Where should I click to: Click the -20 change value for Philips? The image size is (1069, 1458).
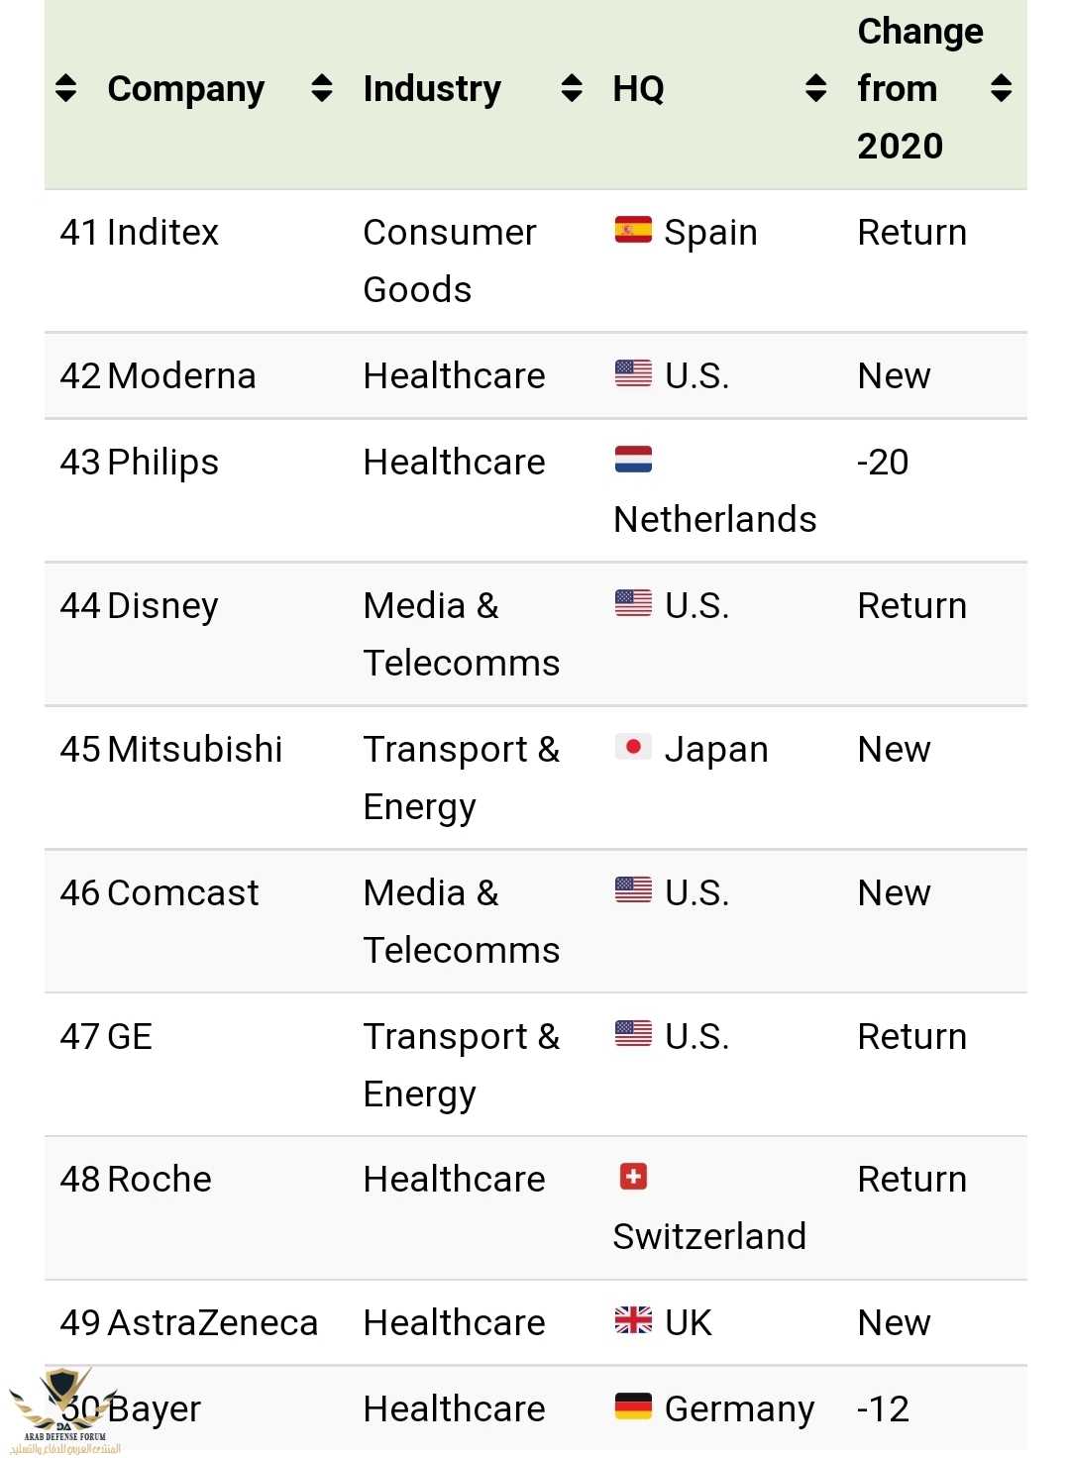coord(883,463)
